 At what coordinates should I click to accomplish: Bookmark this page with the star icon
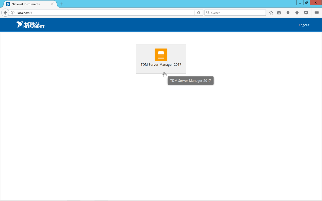(x=271, y=13)
